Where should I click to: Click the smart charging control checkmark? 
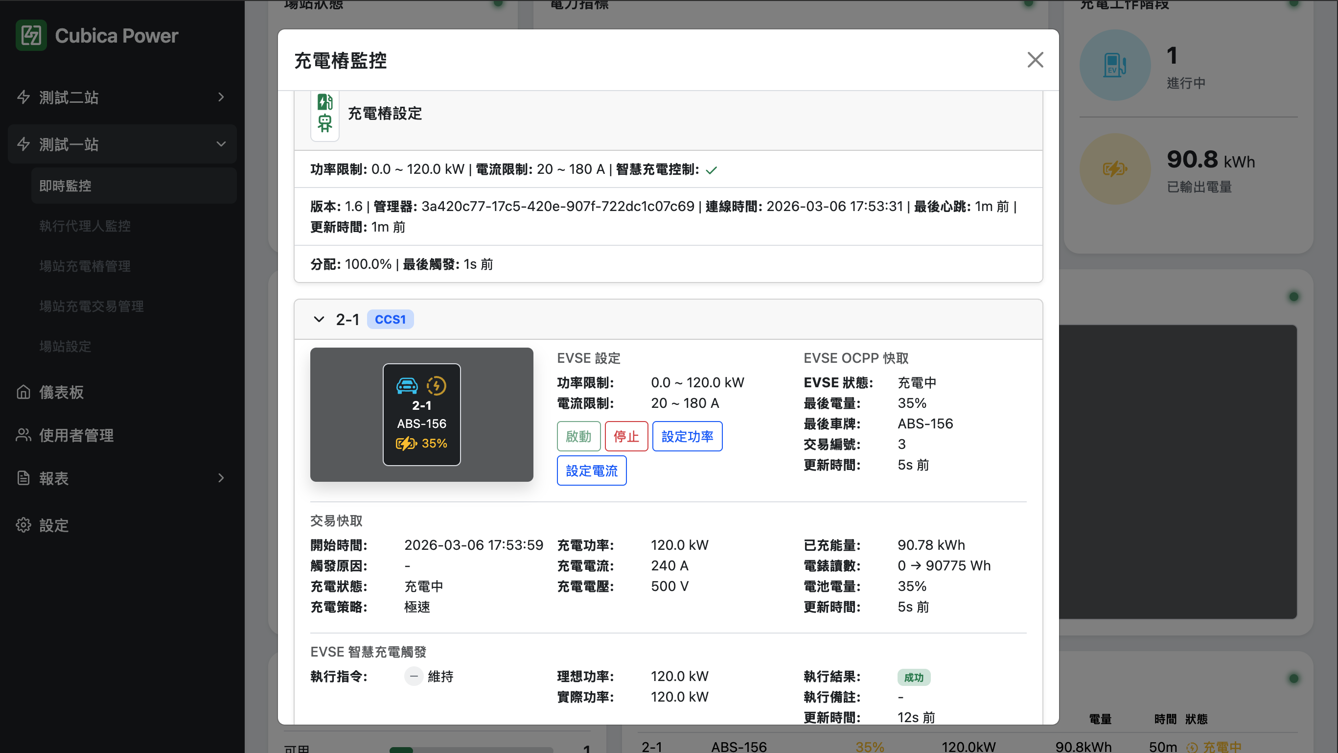(711, 170)
